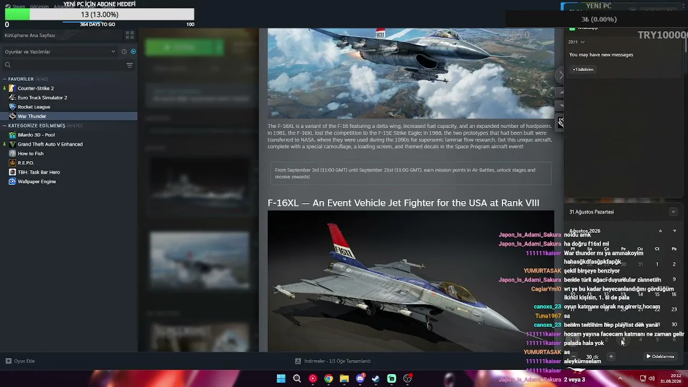
Task: Click the How to Fish icon
Action: [x=12, y=153]
